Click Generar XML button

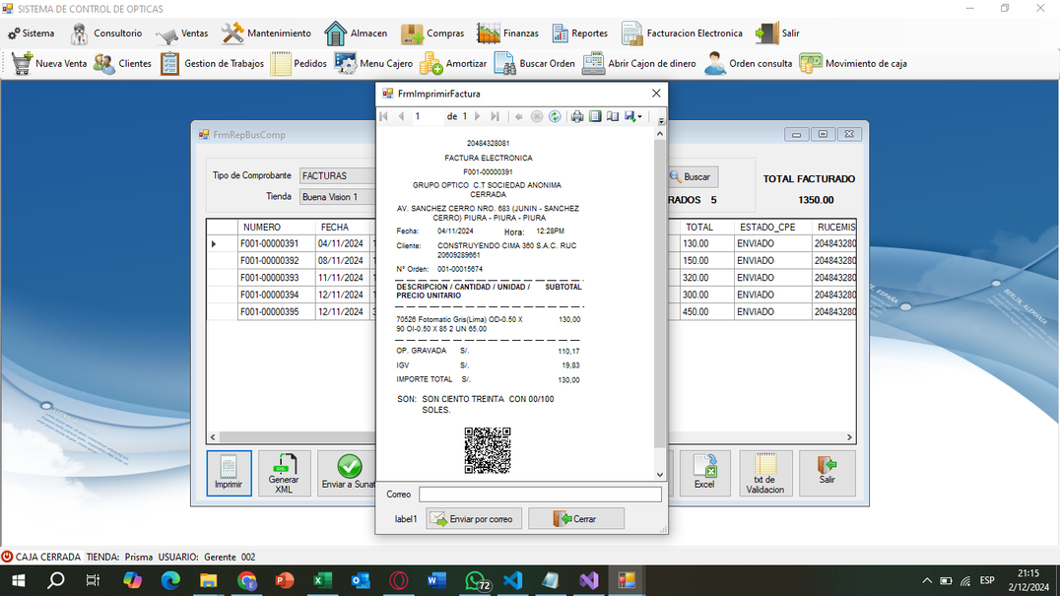(x=284, y=473)
